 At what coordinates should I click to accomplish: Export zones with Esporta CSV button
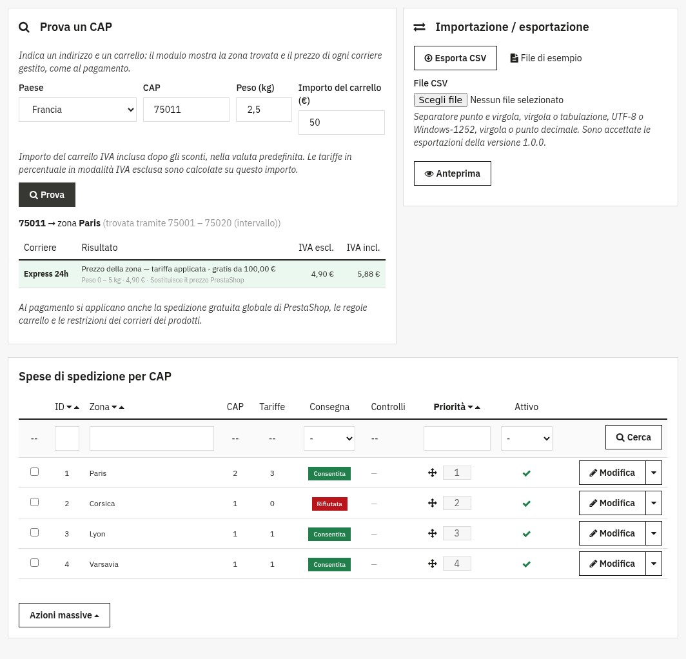(x=455, y=58)
